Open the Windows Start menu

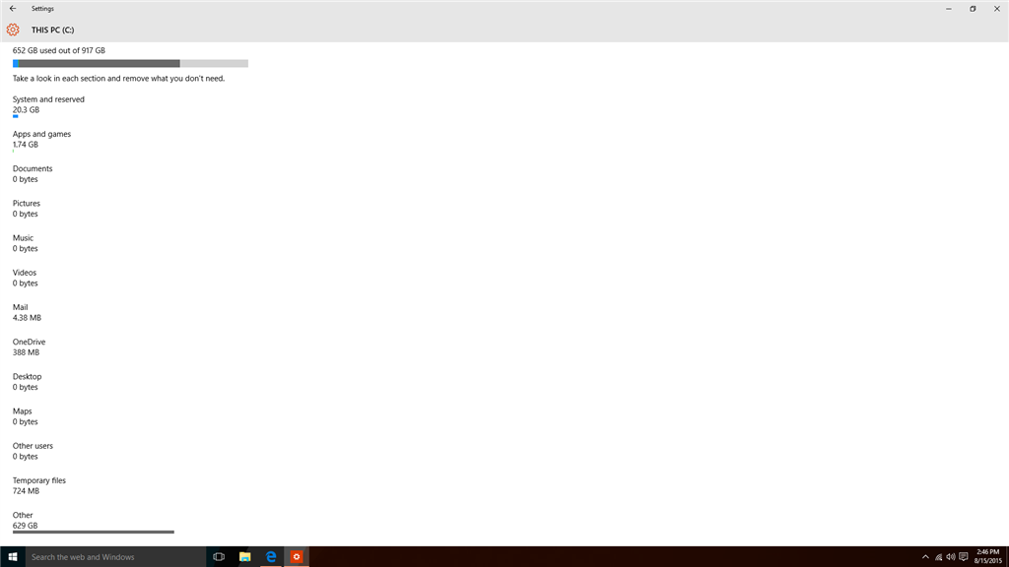(13, 557)
